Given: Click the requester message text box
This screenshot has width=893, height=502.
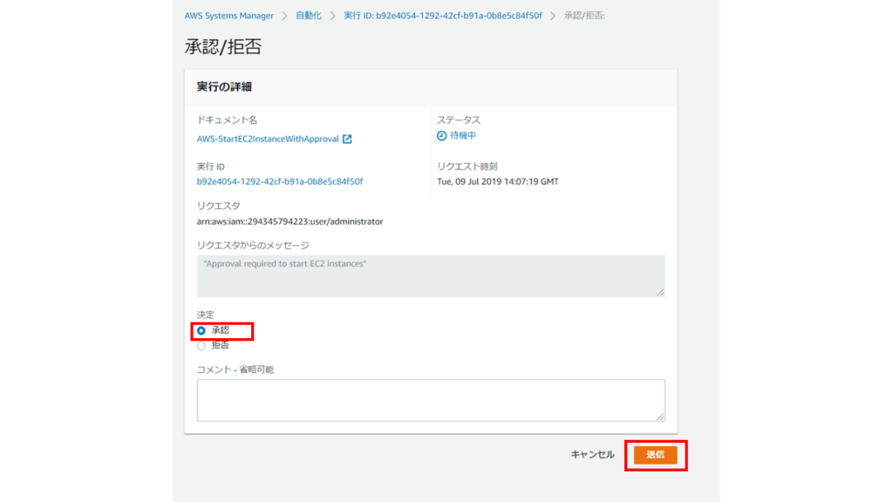Looking at the screenshot, I should pyautogui.click(x=430, y=275).
